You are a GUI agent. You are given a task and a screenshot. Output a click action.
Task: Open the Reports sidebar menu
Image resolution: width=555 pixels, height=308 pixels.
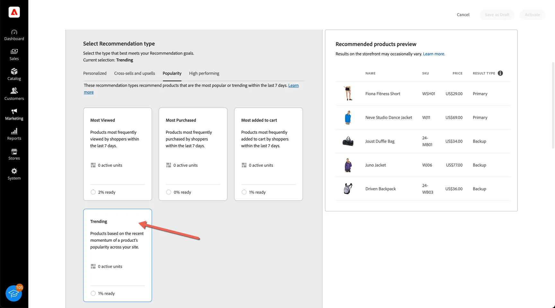coord(14,134)
